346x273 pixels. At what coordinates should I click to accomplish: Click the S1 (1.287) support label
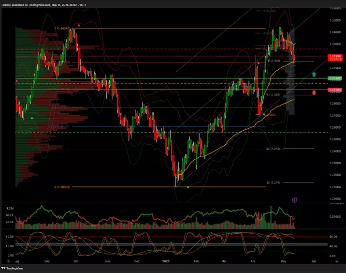273,95
